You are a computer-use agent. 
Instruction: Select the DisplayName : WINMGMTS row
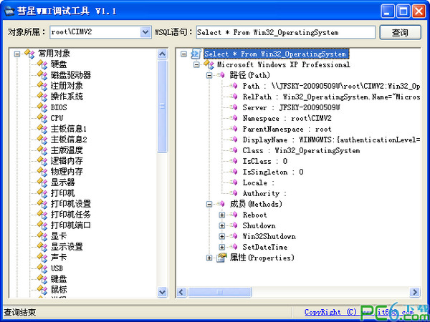331,140
